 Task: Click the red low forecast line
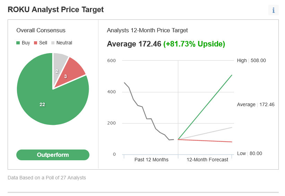tap(205, 141)
